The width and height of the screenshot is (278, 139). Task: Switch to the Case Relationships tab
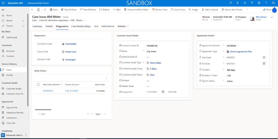coord(81,26)
